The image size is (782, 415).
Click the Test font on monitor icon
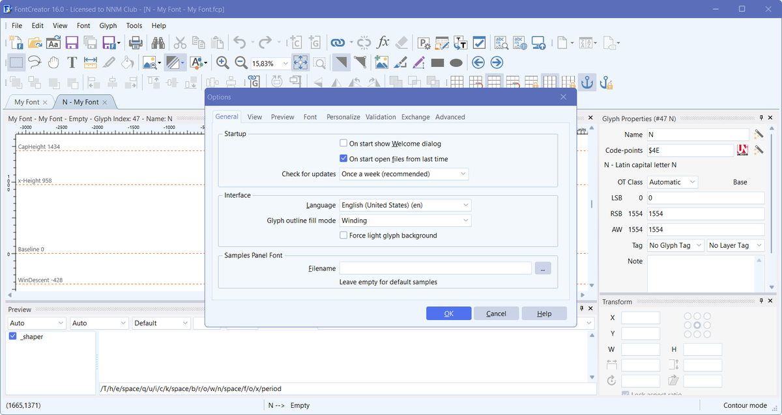[538, 43]
